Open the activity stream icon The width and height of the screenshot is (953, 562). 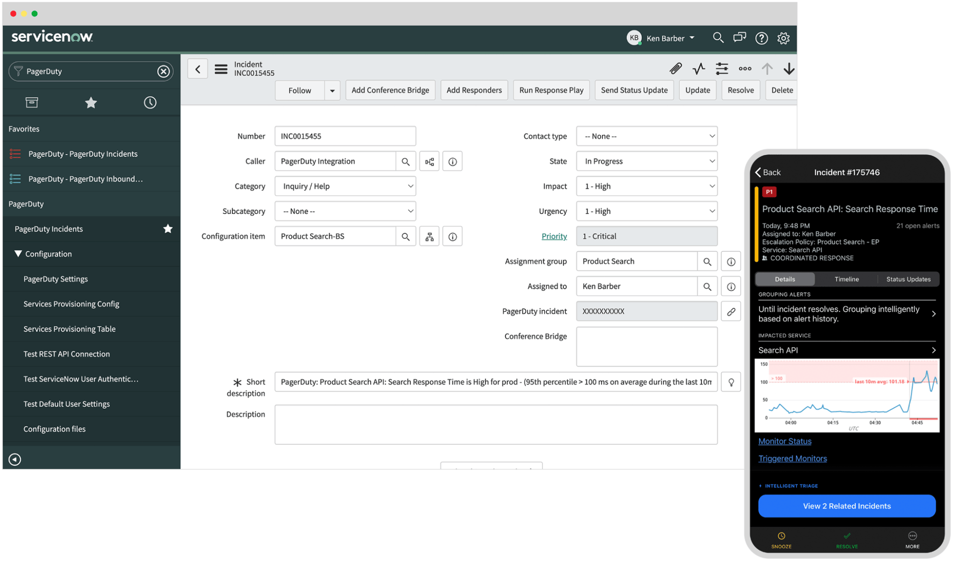click(698, 69)
